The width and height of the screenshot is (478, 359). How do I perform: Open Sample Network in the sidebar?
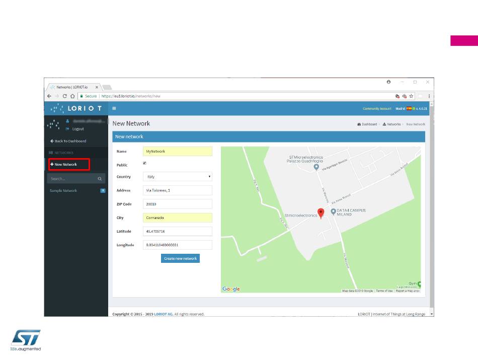click(63, 191)
